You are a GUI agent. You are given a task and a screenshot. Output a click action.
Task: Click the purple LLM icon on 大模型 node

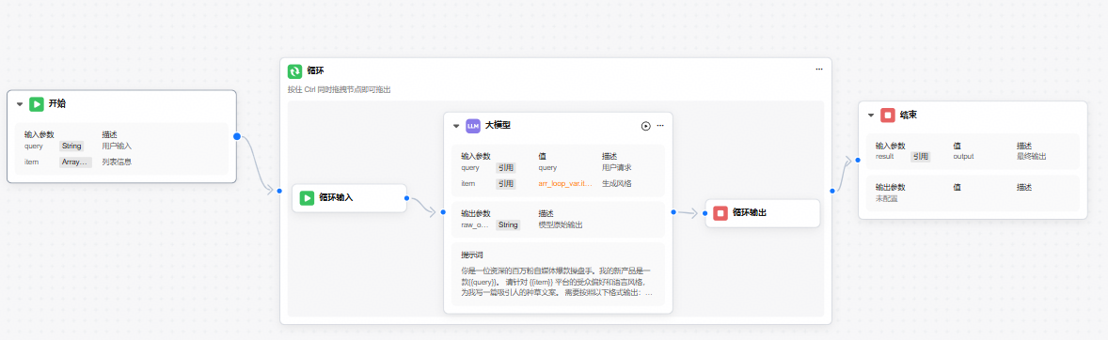click(473, 126)
